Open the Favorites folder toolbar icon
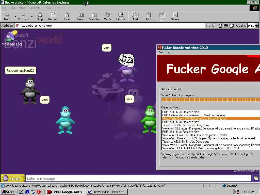This screenshot has height=195, width=260. click(x=94, y=17)
